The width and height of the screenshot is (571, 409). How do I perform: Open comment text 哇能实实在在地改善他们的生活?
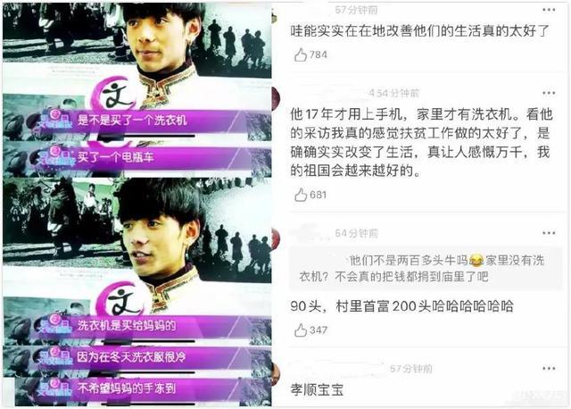click(x=419, y=31)
